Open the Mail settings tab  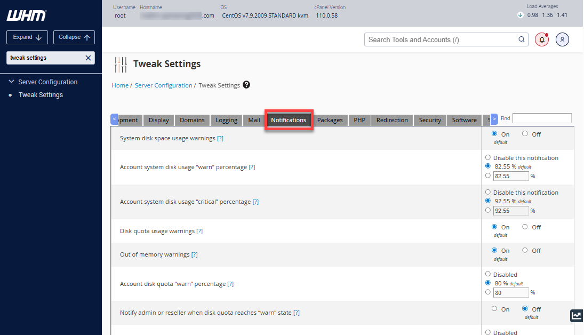(x=253, y=120)
